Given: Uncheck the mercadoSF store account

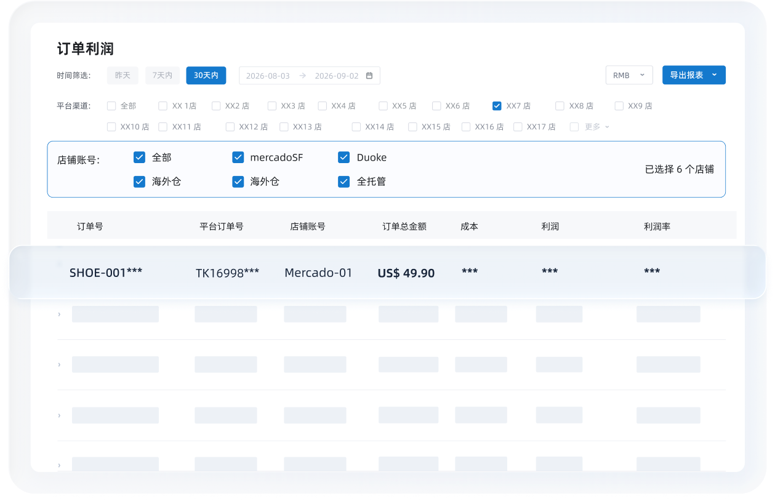Looking at the screenshot, I should [238, 158].
